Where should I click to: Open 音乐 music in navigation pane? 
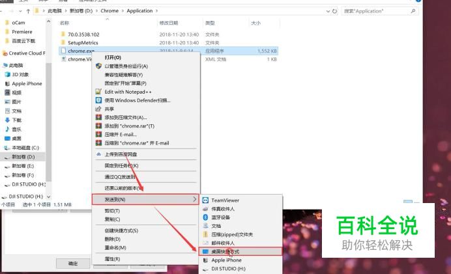pyautogui.click(x=16, y=130)
